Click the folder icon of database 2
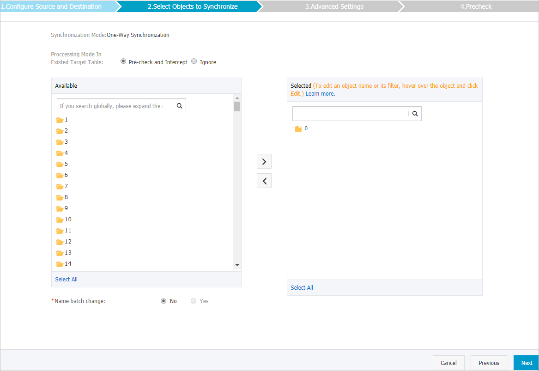 (x=60, y=131)
